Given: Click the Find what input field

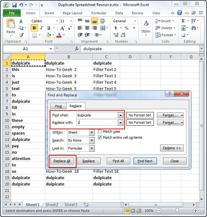Looking at the screenshot, I should (x=97, y=115).
